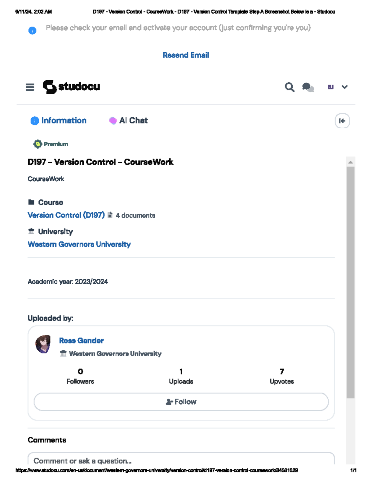Screen dimensions: 372x481
Task: Open the Western Governors University link
Action: point(79,244)
